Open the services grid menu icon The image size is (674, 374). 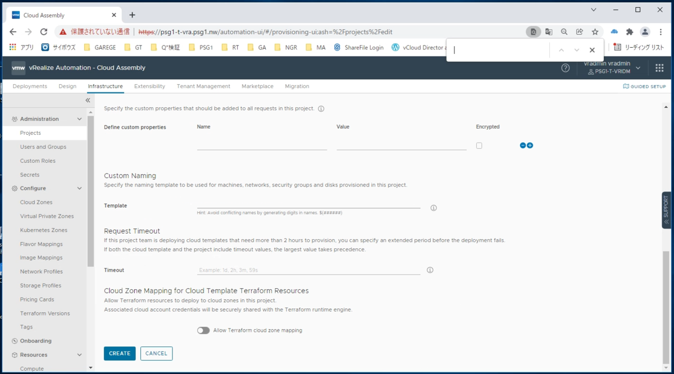659,68
